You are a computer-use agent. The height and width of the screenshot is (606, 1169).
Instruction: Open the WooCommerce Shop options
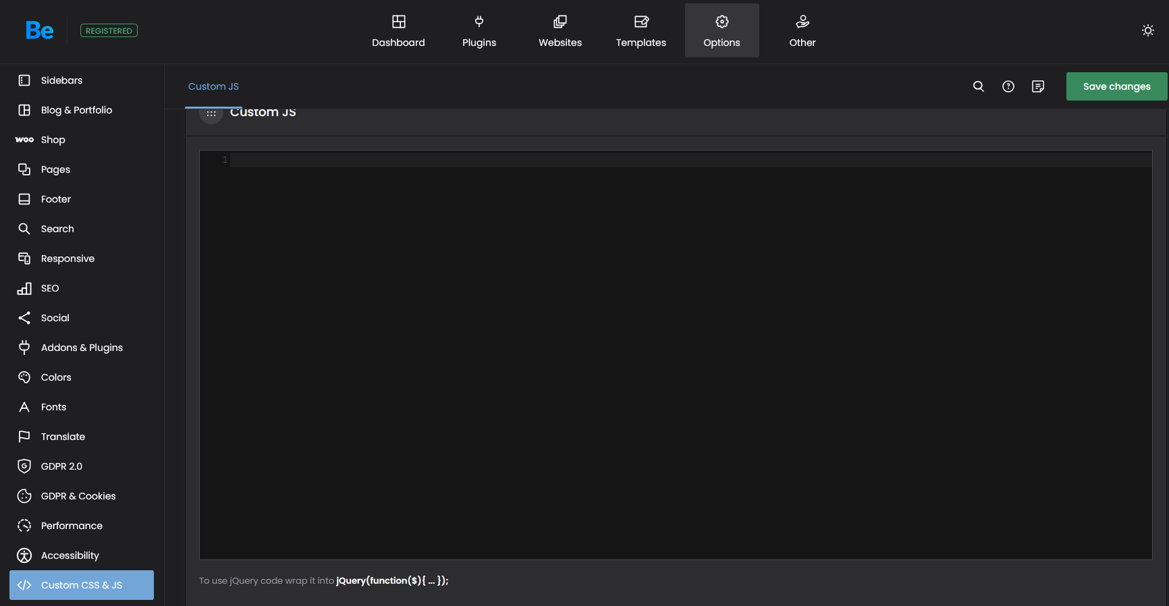coord(53,140)
